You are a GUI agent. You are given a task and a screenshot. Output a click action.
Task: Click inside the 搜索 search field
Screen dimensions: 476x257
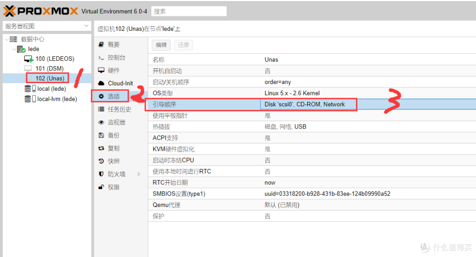click(189, 11)
